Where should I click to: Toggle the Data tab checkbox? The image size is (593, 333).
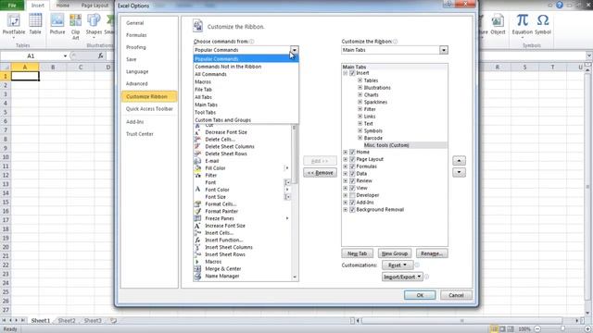(352, 173)
